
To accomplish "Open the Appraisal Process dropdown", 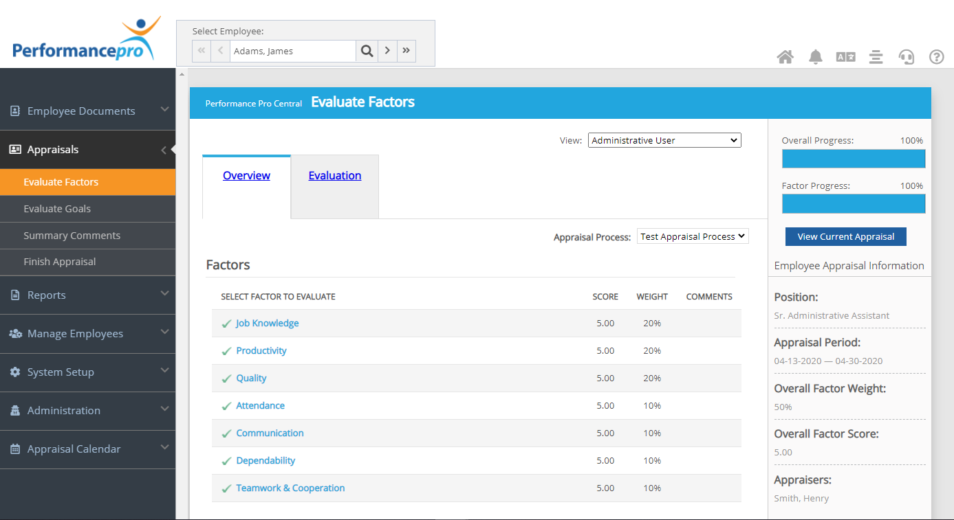I will (693, 236).
